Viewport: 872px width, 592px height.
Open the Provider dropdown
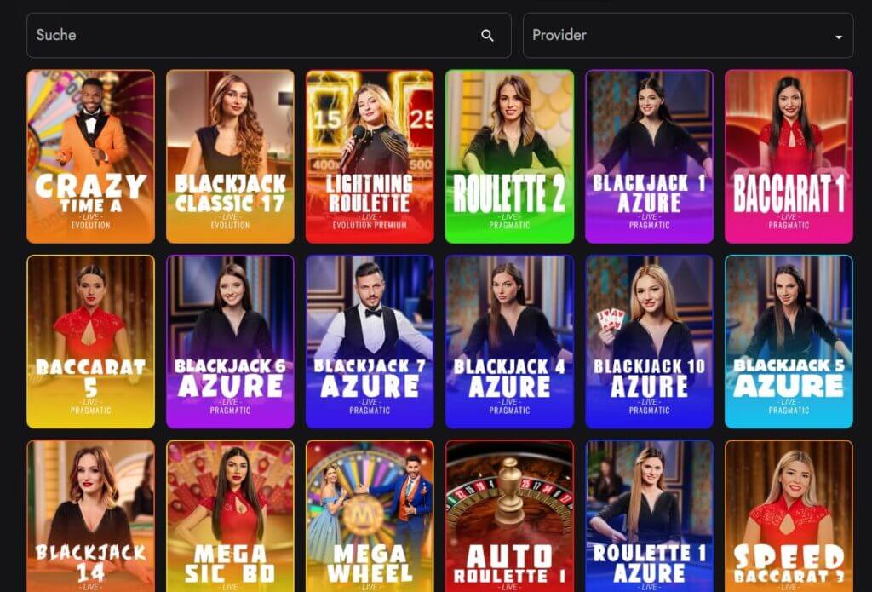pos(688,36)
